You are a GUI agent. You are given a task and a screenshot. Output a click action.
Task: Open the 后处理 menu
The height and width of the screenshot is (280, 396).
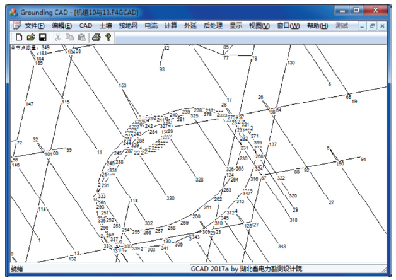(x=213, y=26)
